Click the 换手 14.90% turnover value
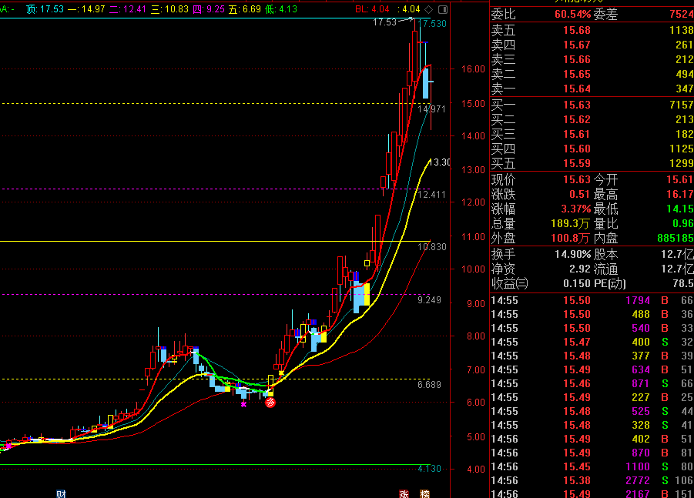694x498 pixels. 573,254
